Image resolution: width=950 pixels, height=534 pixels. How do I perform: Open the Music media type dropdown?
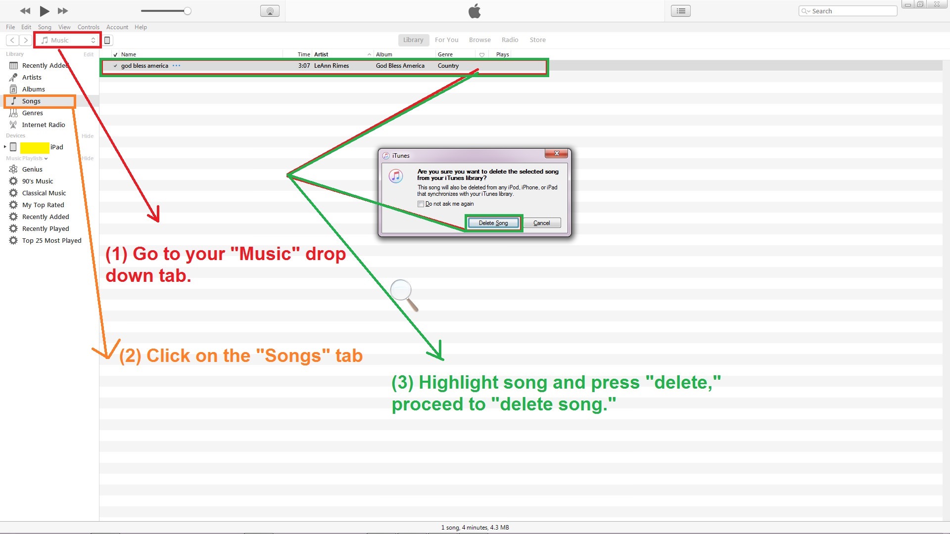pyautogui.click(x=68, y=40)
